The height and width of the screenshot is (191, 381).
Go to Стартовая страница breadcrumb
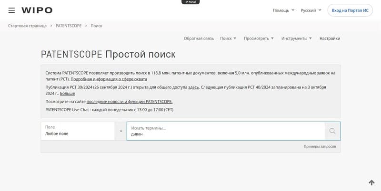click(27, 26)
